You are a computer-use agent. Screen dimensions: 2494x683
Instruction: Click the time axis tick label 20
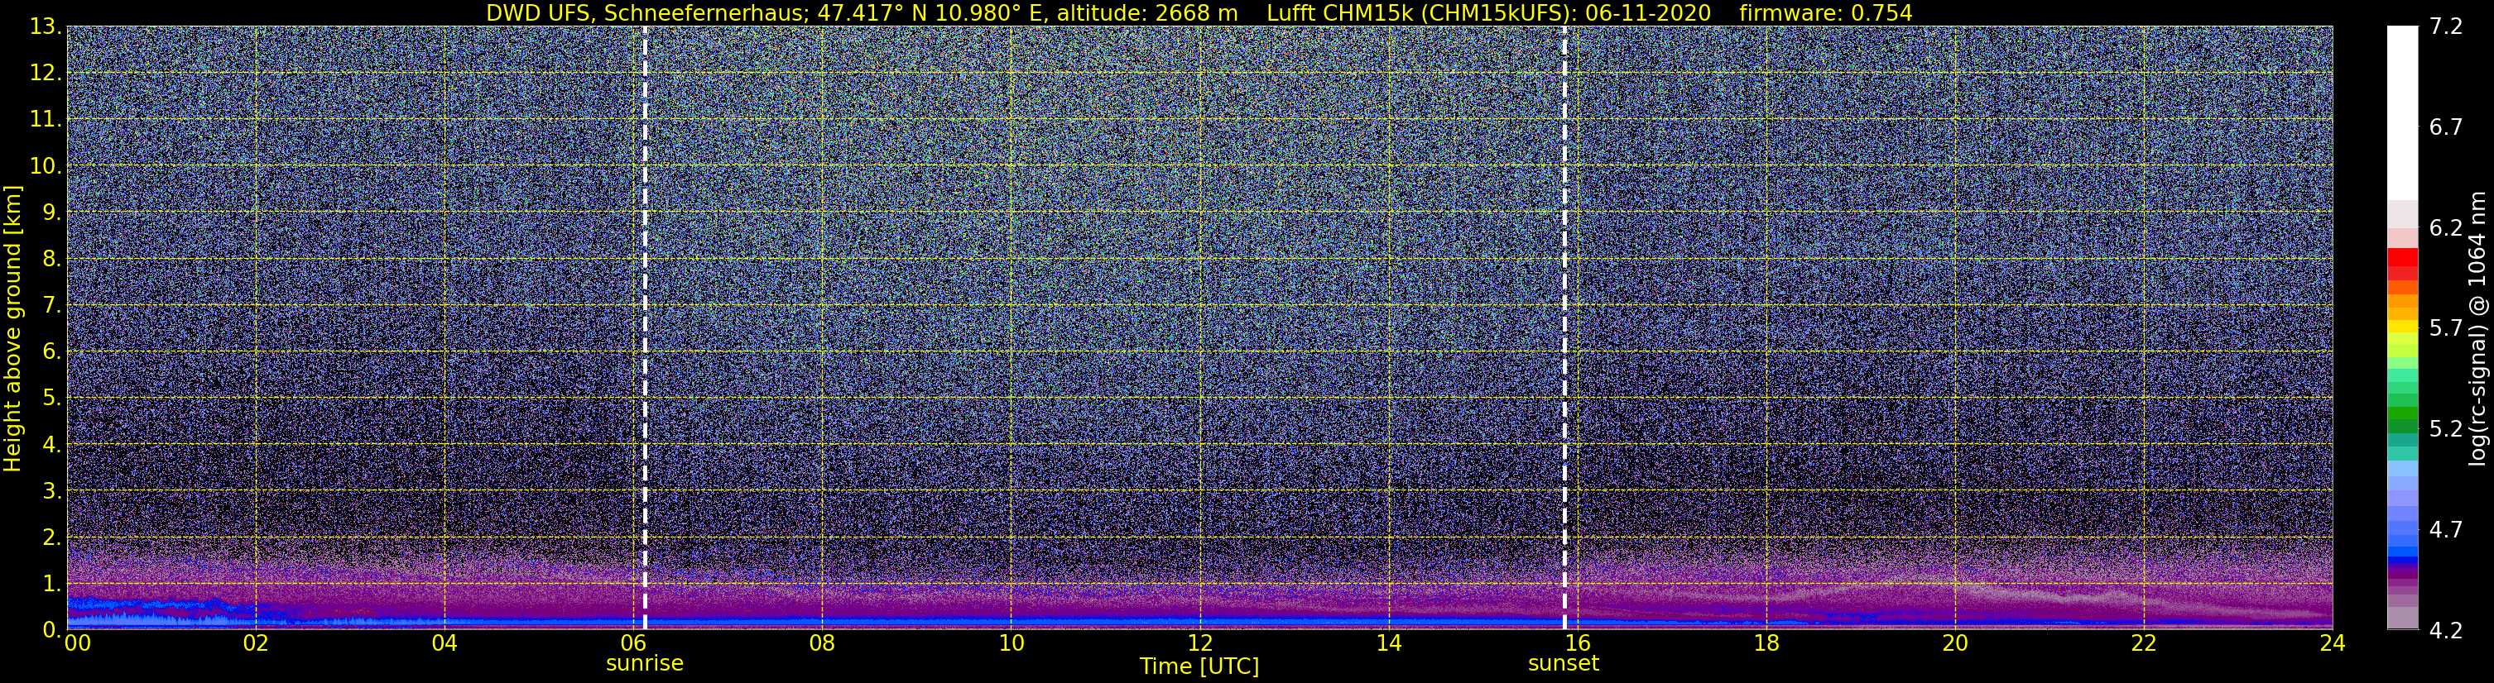coord(1955,644)
